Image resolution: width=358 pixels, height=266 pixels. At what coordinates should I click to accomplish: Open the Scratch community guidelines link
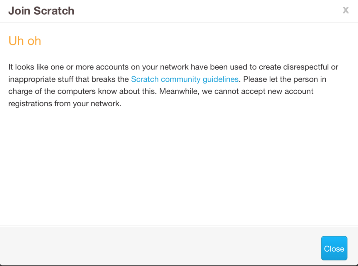point(185,79)
